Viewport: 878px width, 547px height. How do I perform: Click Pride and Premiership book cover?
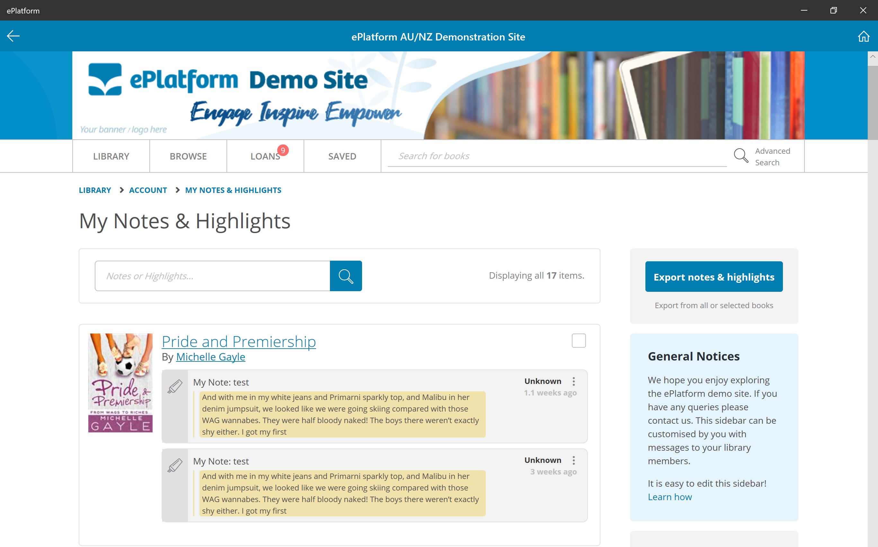click(120, 383)
